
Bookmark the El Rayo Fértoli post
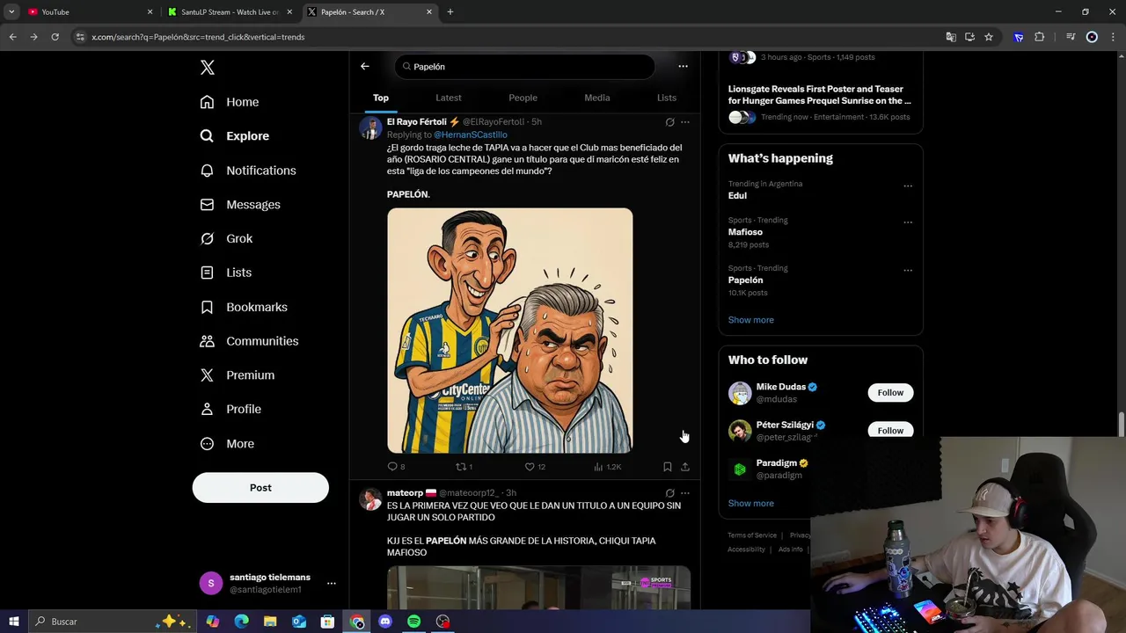click(x=668, y=467)
